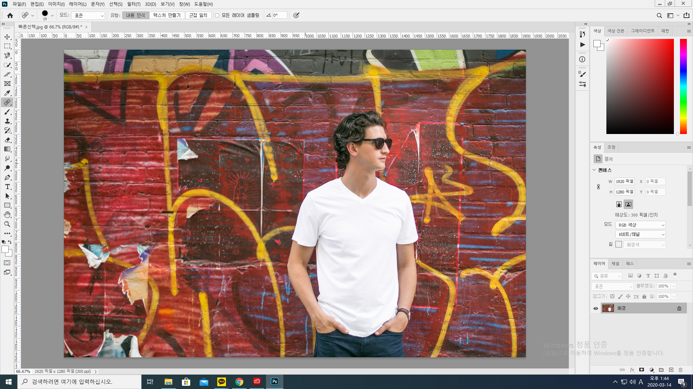Click the 텍스처 만들기 button
The width and height of the screenshot is (693, 389).
coord(167,15)
